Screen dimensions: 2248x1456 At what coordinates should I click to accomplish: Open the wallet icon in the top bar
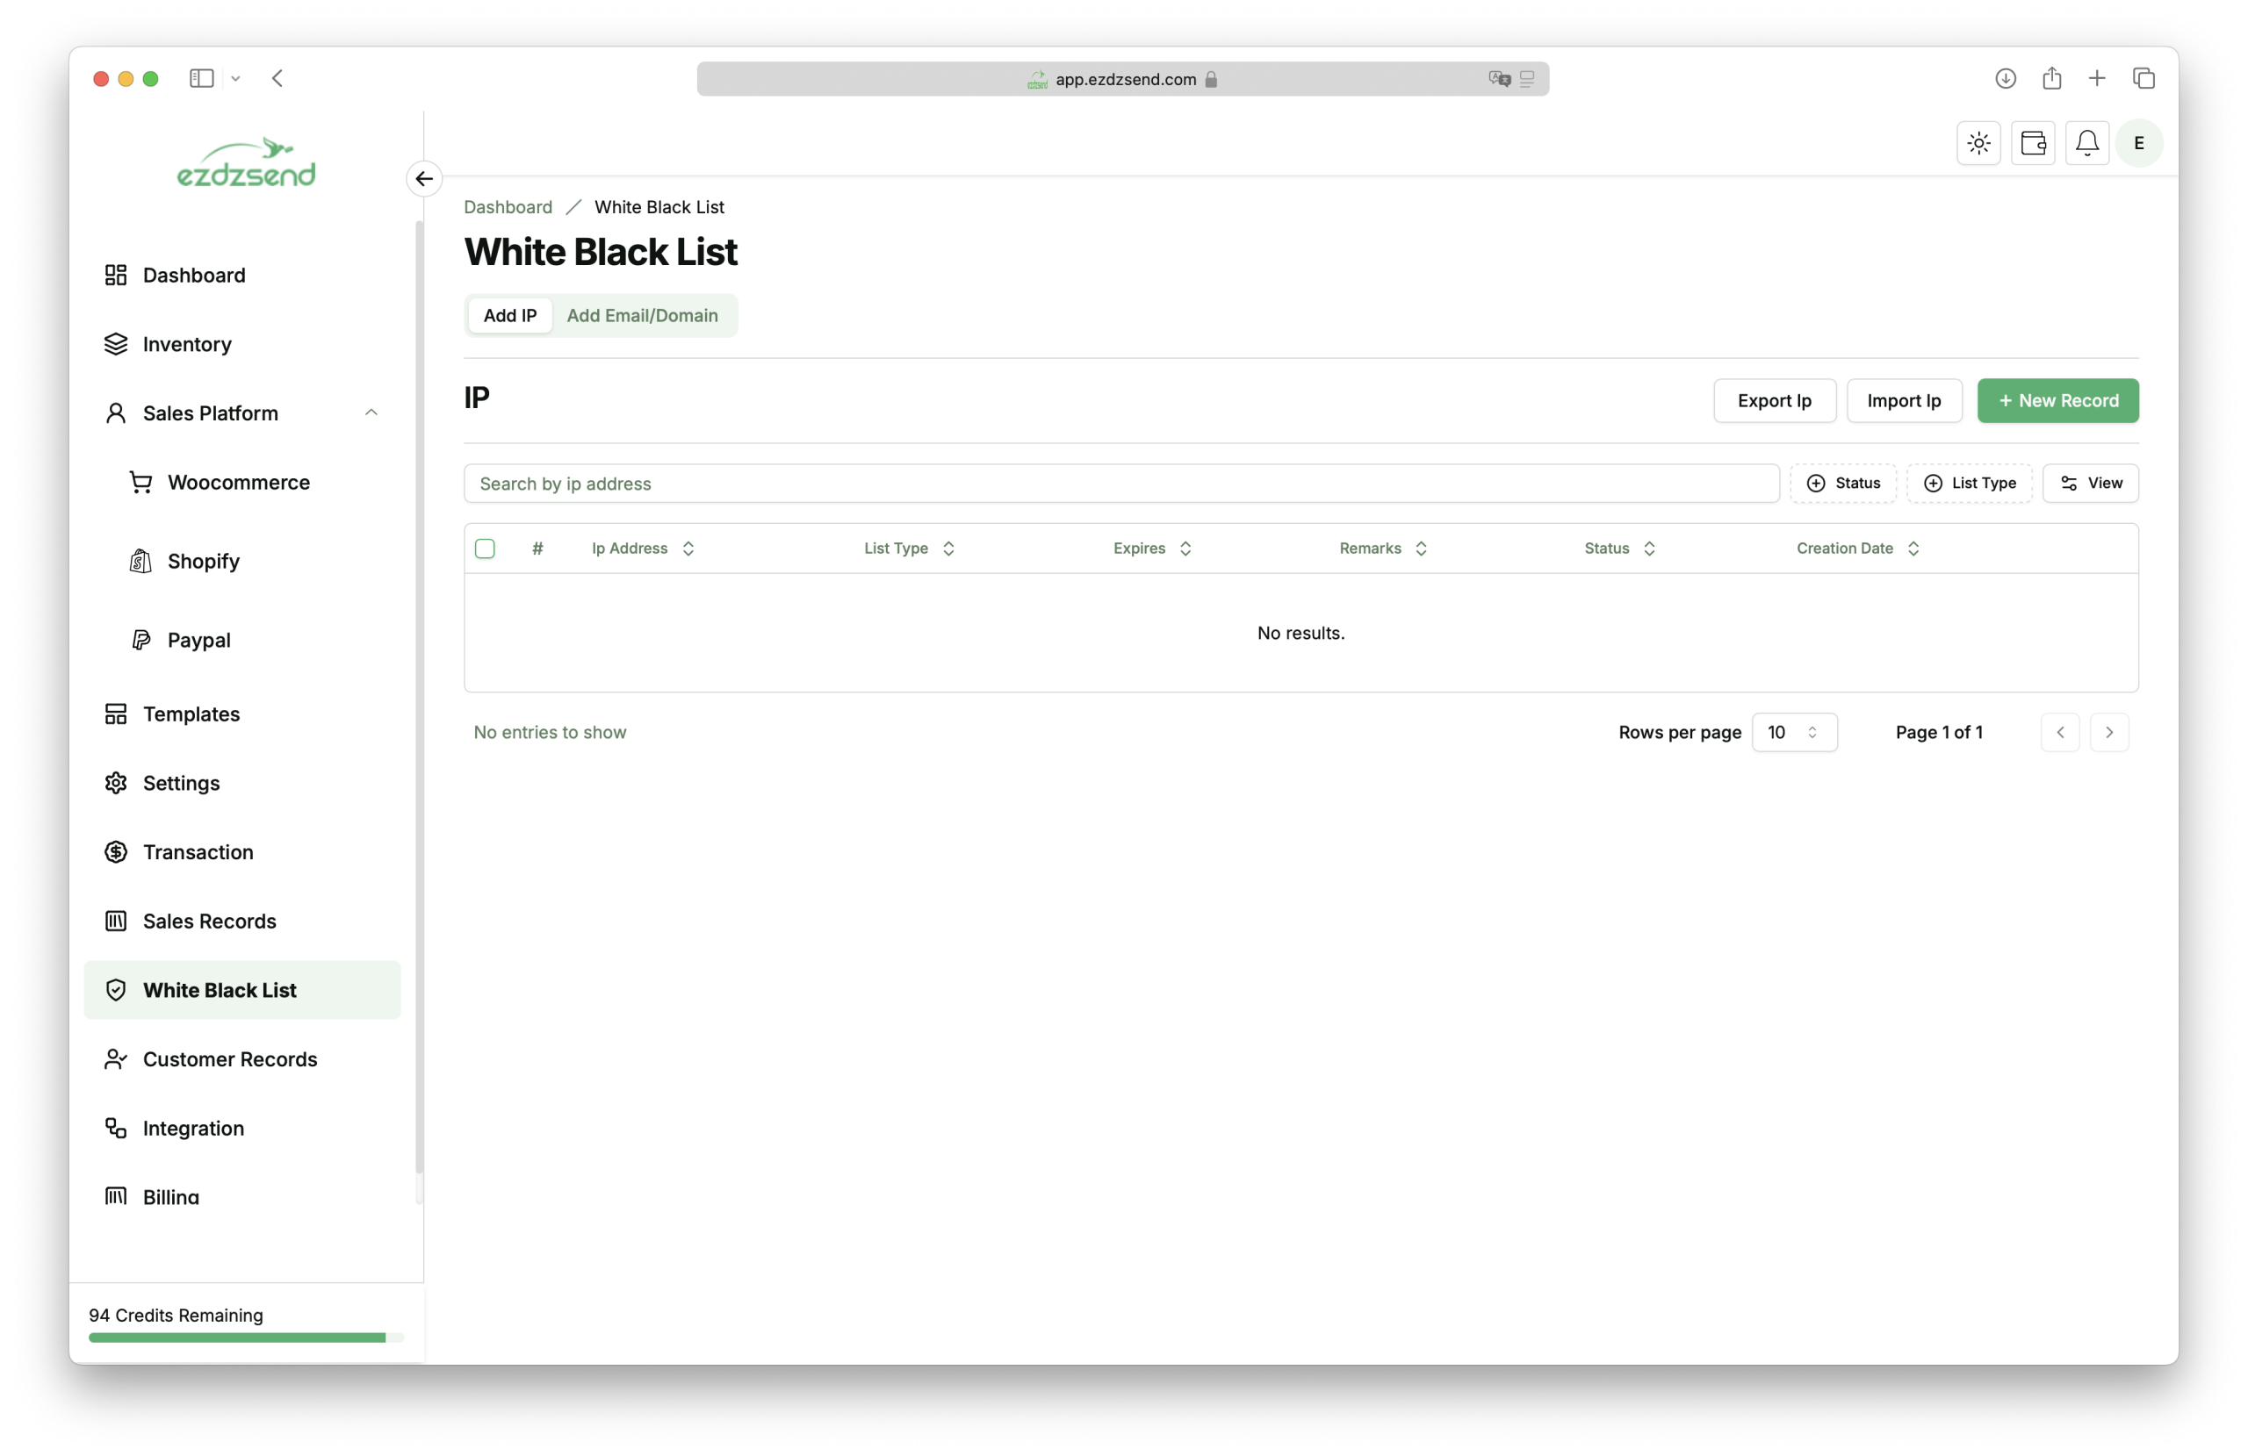click(2034, 142)
